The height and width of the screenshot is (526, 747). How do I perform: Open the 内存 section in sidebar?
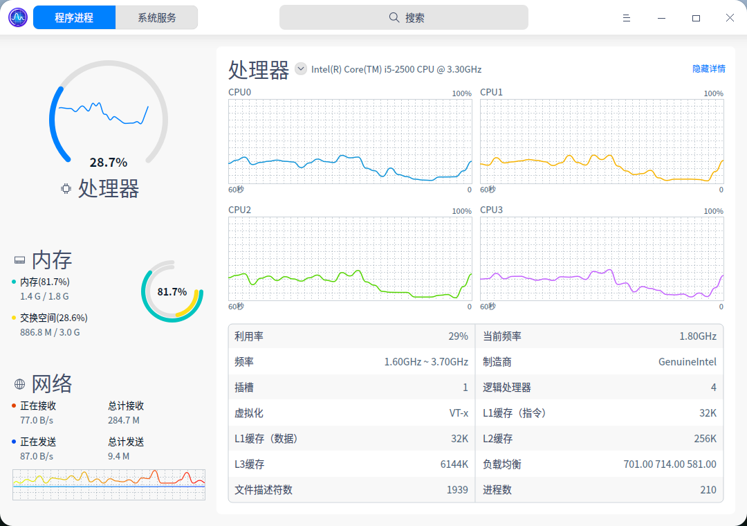(x=52, y=260)
